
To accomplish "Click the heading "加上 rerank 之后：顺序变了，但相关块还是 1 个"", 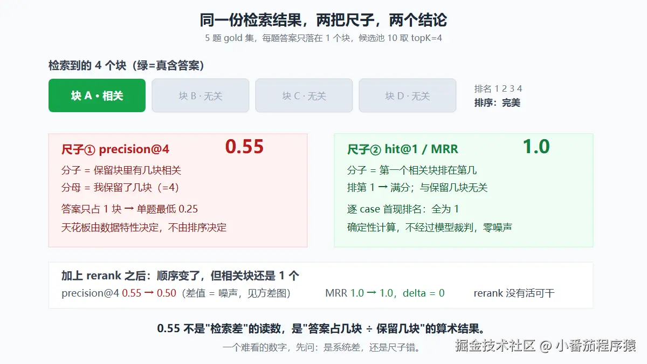I will [x=180, y=276].
